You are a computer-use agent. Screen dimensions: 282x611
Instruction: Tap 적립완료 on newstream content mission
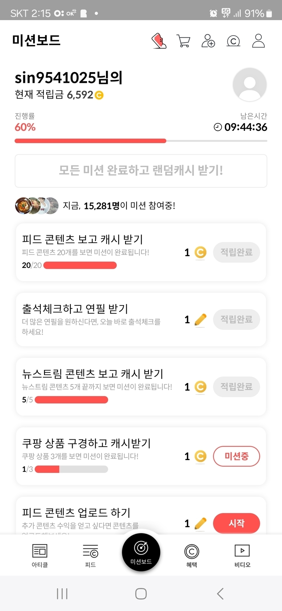[x=236, y=387]
